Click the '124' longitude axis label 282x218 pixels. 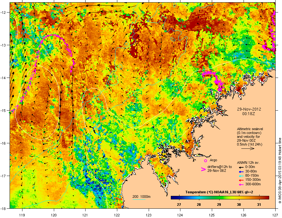pyautogui.click(x=180, y=215)
